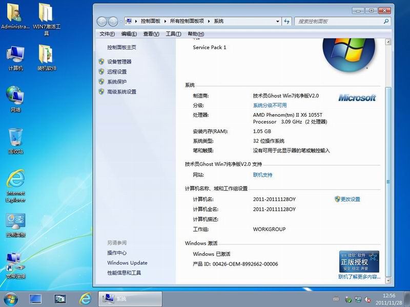Open the 编辑(E) menu
The width and height of the screenshot is (410, 307).
click(129, 34)
